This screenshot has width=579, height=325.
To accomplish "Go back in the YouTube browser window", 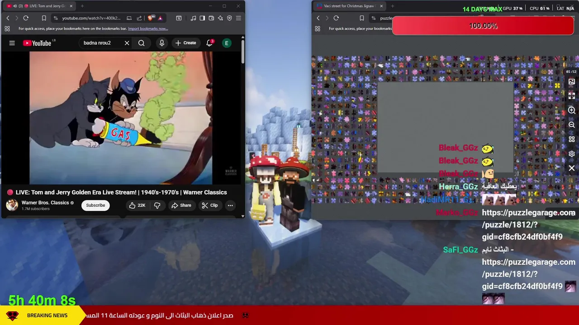I will click(x=8, y=18).
